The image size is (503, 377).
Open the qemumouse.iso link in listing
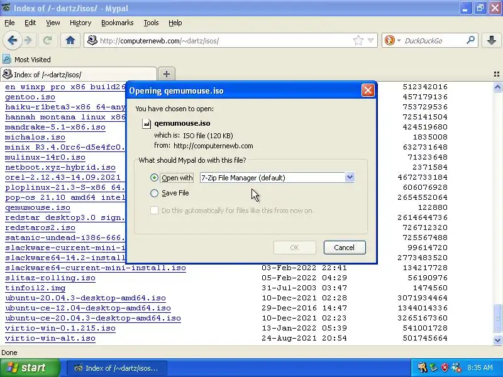coord(38,207)
